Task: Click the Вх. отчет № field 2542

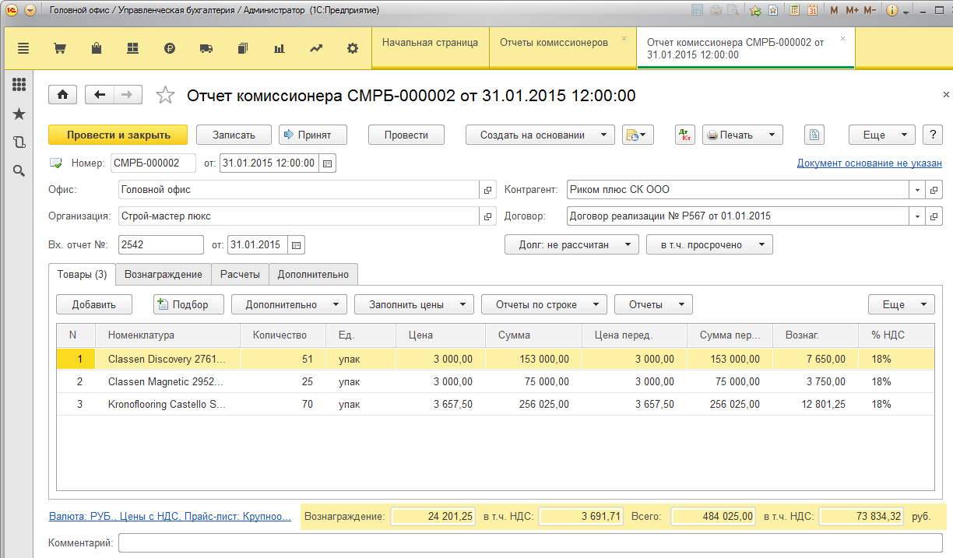Action: click(161, 245)
